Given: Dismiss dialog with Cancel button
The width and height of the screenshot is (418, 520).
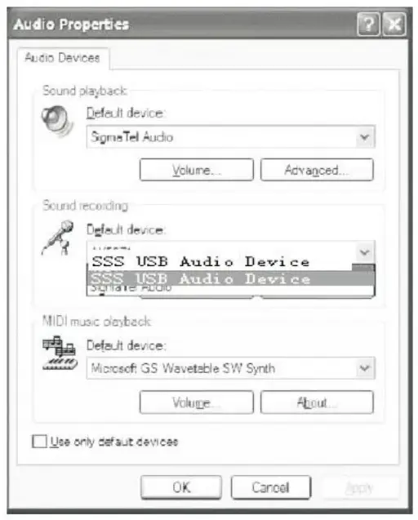Looking at the screenshot, I should coord(271,487).
